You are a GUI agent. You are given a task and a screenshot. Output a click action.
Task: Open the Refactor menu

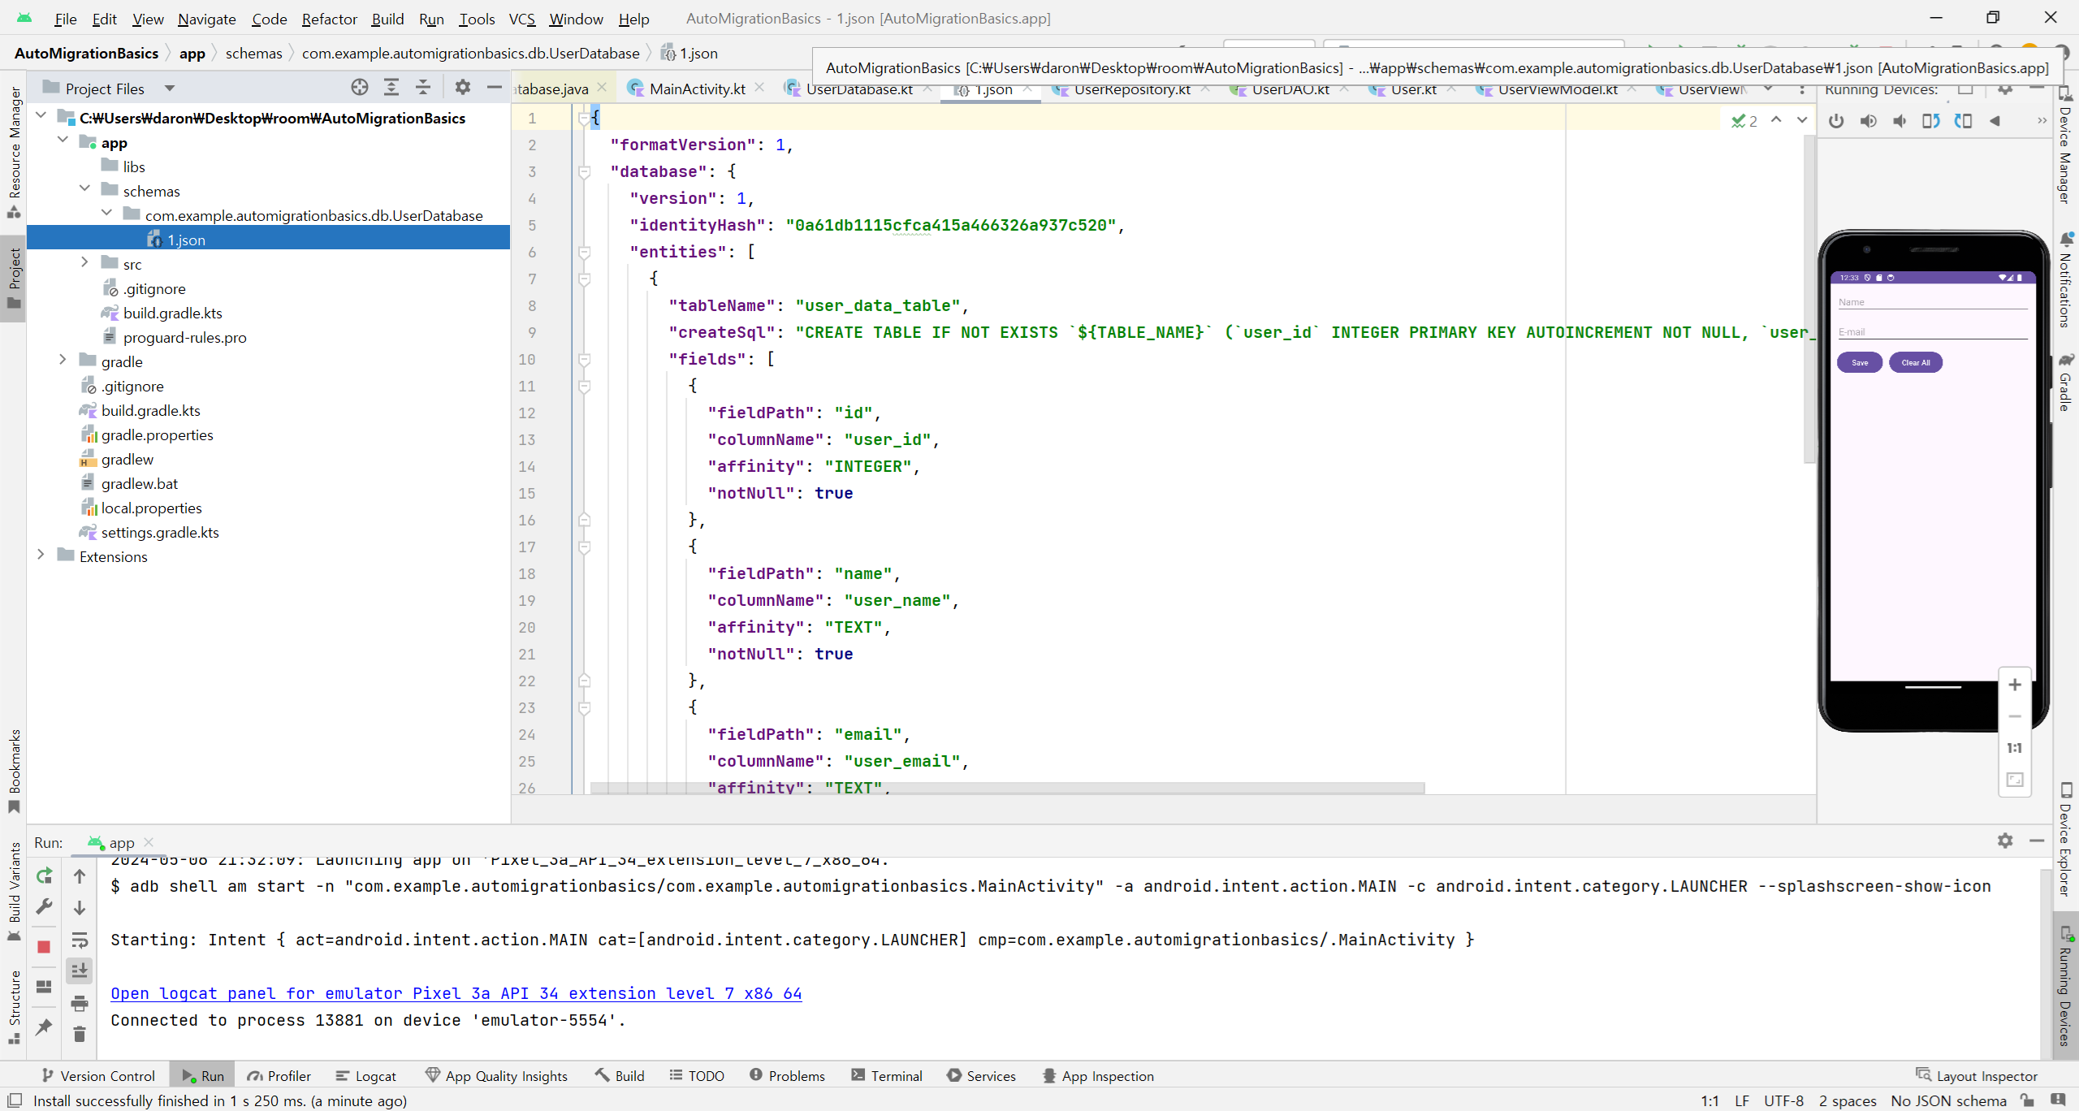point(329,19)
